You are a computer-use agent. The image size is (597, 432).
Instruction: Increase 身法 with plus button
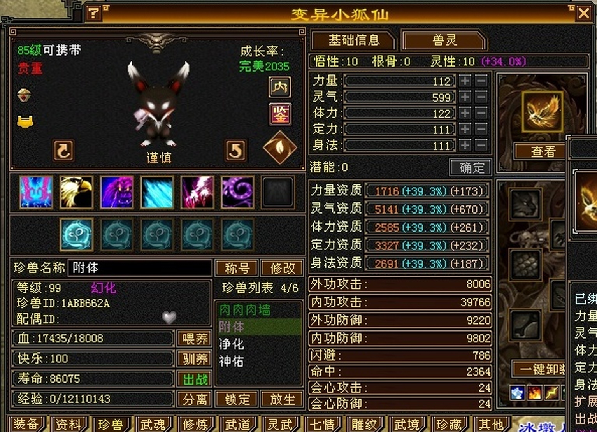coord(465,145)
